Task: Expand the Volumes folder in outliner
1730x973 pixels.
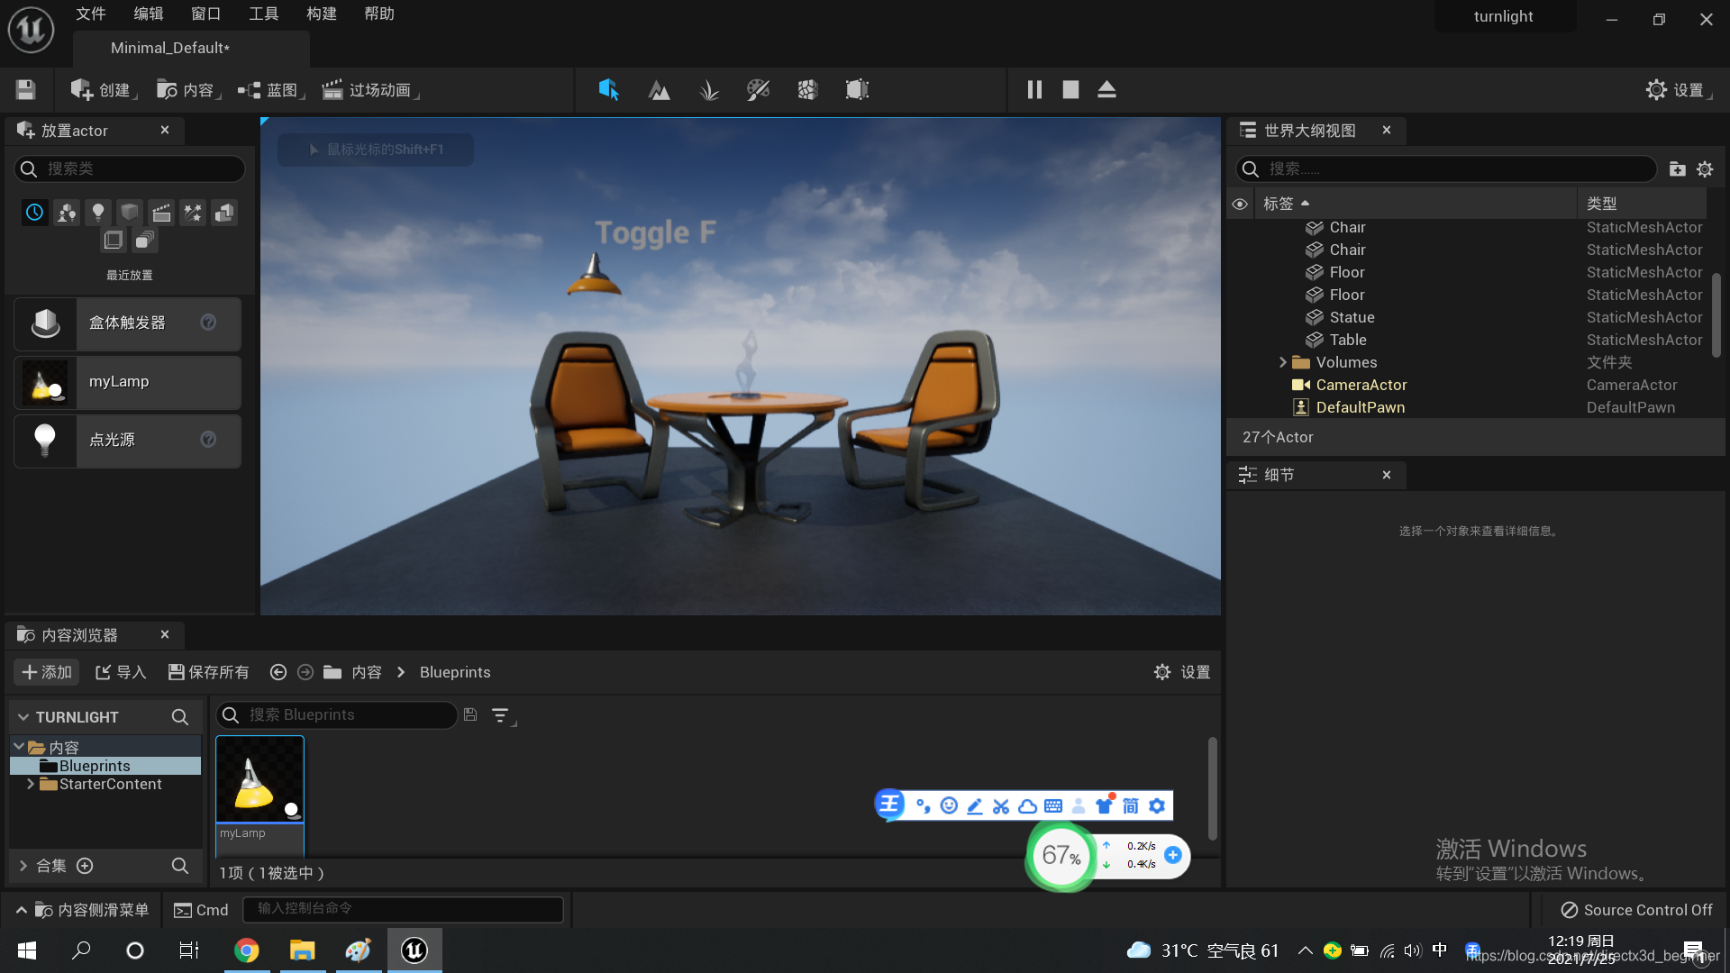Action: (x=1282, y=362)
